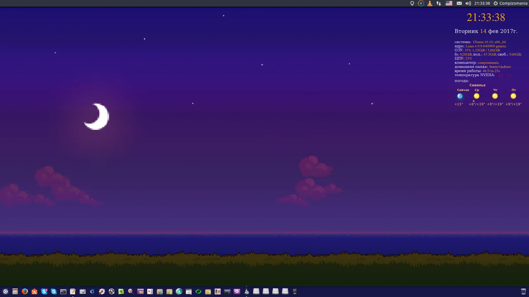Viewport: 529px width, 297px height.
Task: Open the orange Ubuntu Software shopping bag
Action: [34, 291]
